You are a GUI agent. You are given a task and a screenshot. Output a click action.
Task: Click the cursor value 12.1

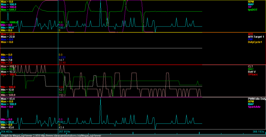[x=61, y=90]
